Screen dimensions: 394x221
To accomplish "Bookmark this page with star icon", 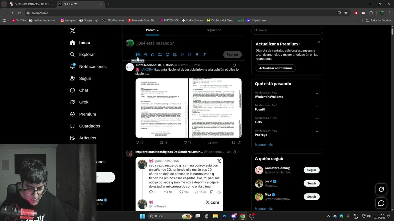I will point(346,13).
